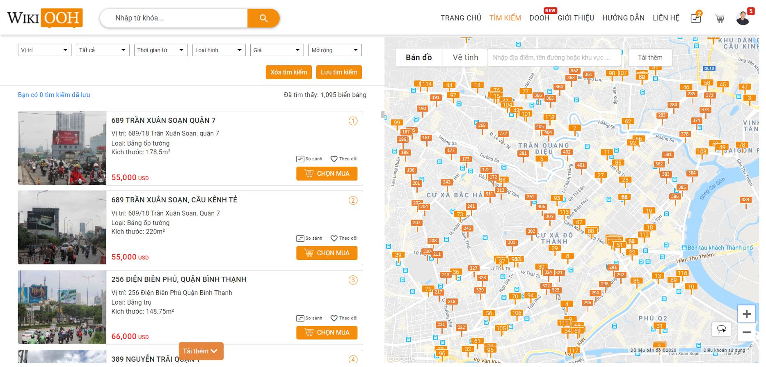Switch the map to Vệ tinh view

tap(465, 57)
